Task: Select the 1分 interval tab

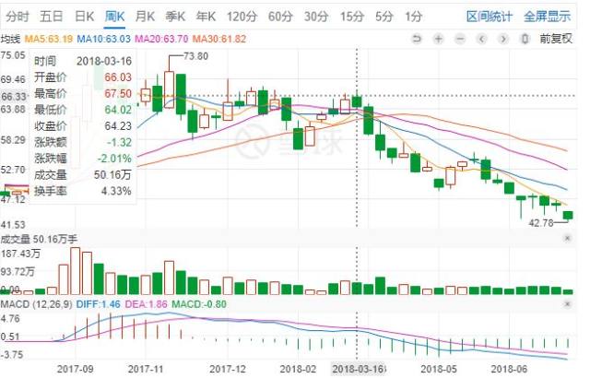Action: click(x=414, y=16)
